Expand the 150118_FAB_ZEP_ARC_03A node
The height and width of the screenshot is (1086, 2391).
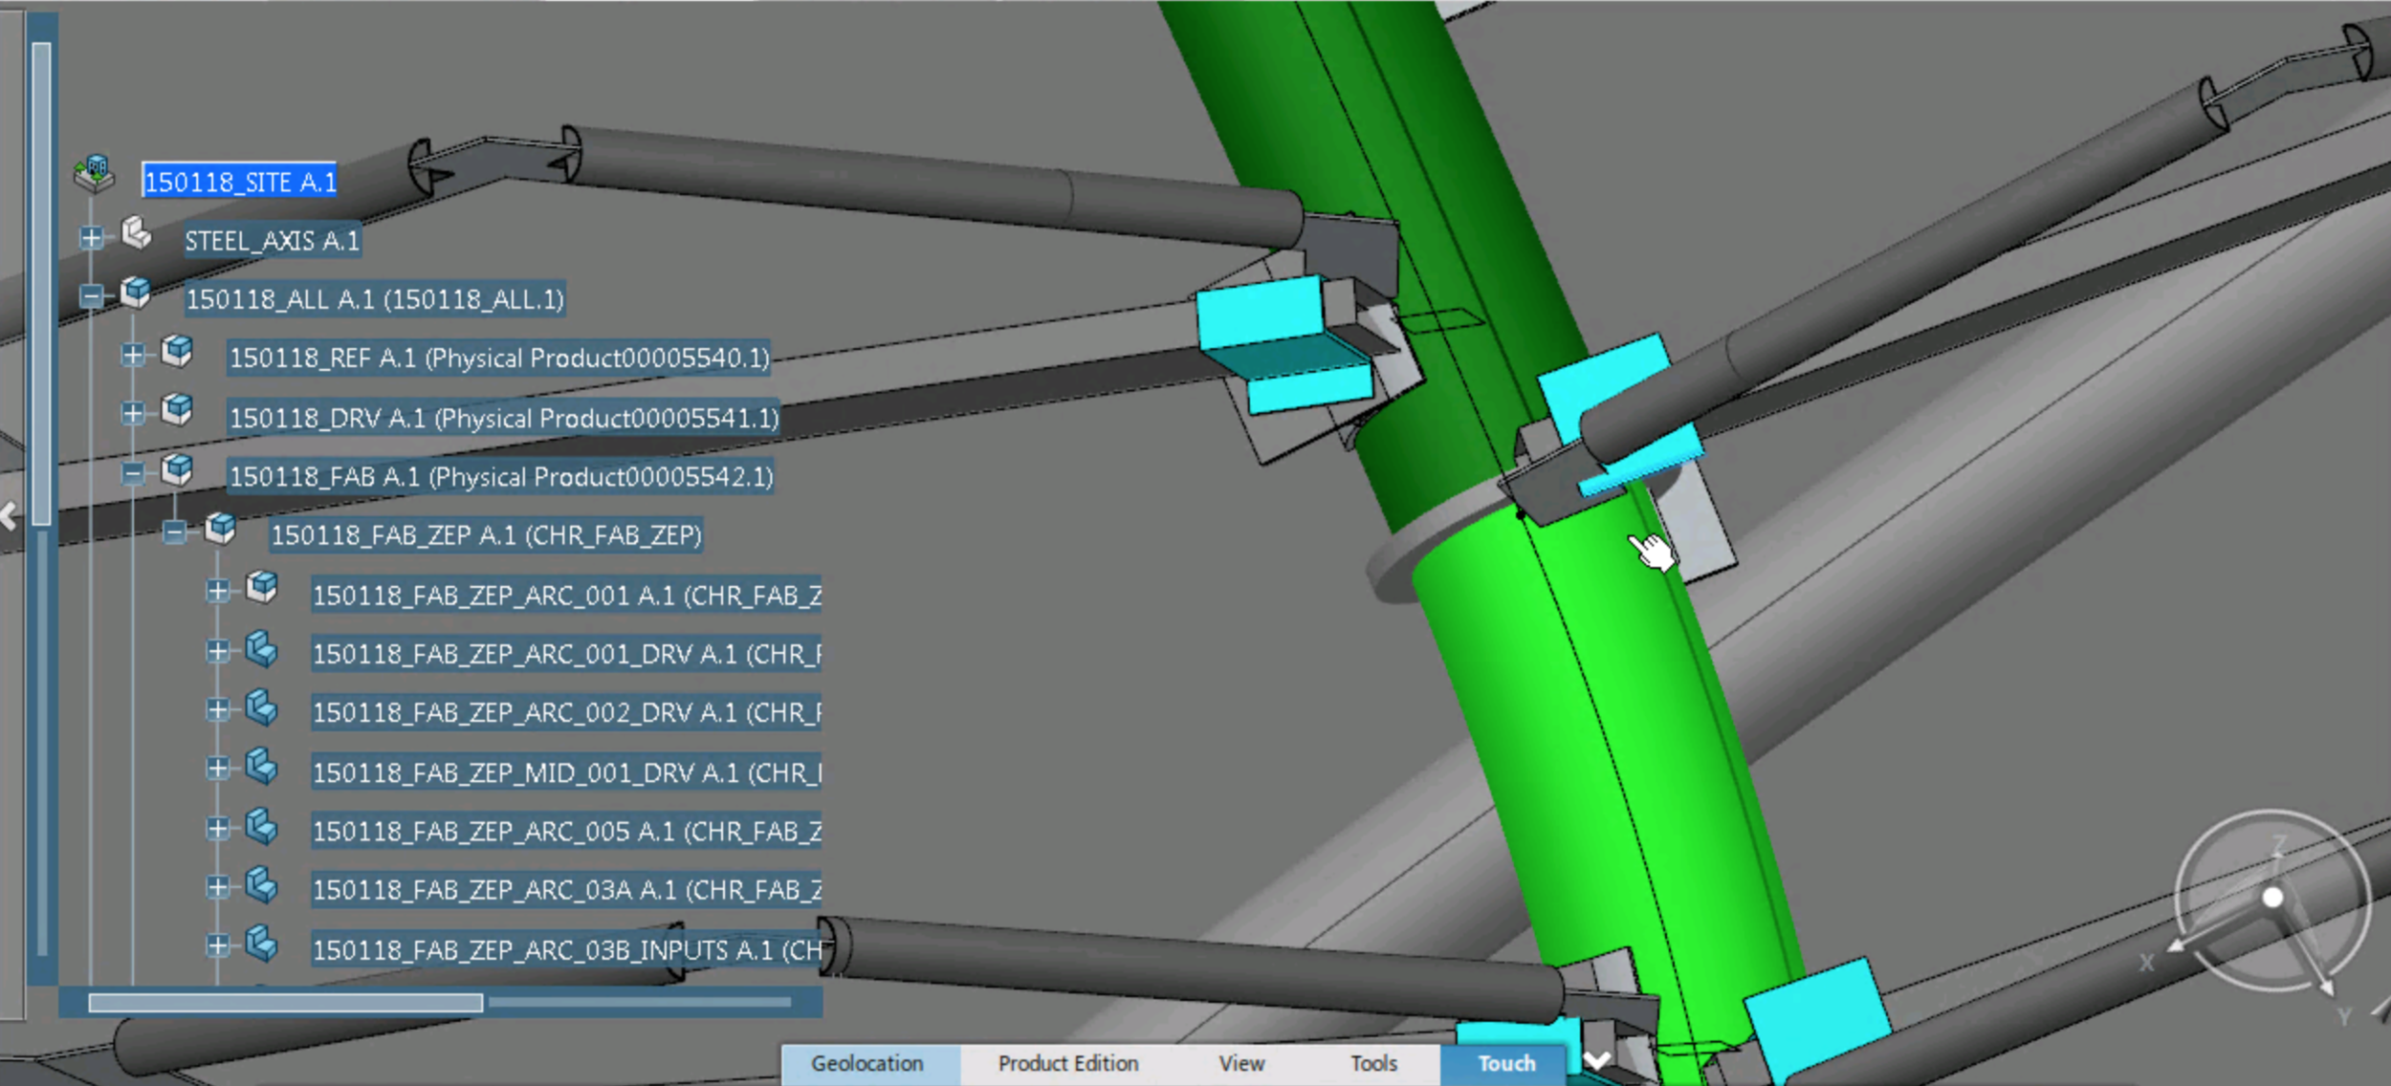point(218,887)
